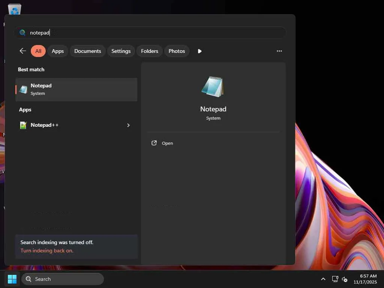The image size is (384, 288).
Task: Switch to the Folders filter tab
Action: 150,51
